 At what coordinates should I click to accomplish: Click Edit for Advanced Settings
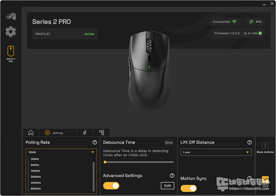(x=167, y=186)
